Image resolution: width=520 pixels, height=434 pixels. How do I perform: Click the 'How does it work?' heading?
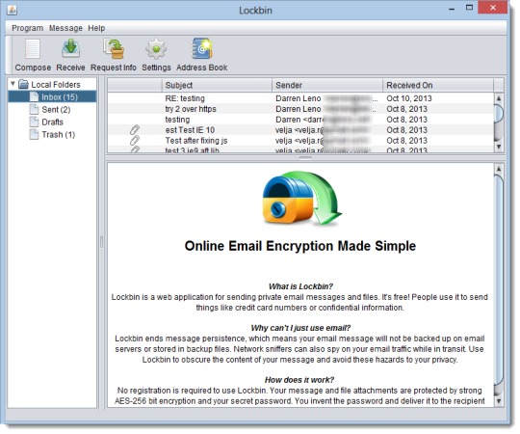tap(299, 380)
